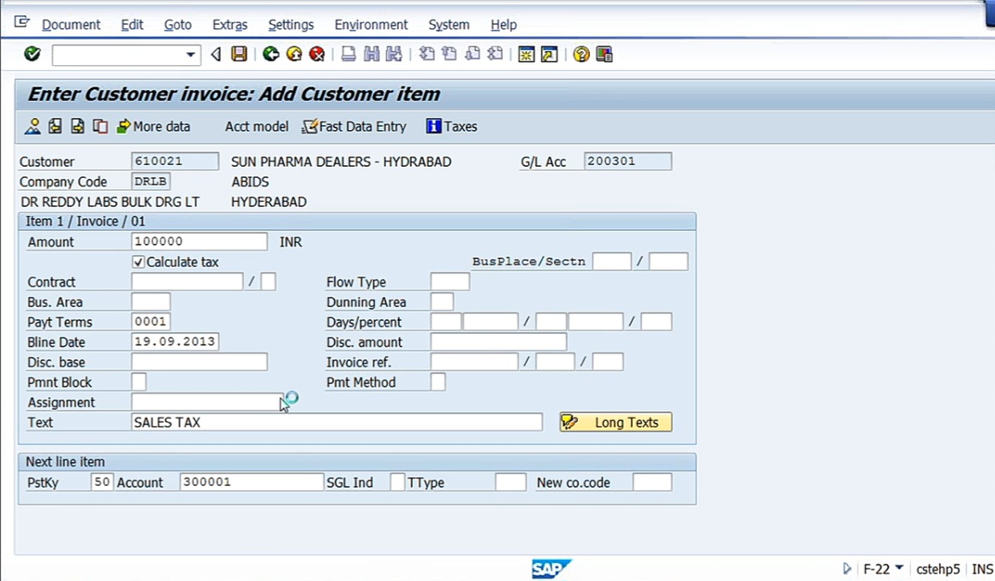Click the Text field containing SALES TAX

[337, 423]
